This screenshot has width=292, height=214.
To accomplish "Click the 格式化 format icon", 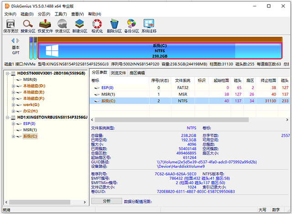I will click(97, 26).
